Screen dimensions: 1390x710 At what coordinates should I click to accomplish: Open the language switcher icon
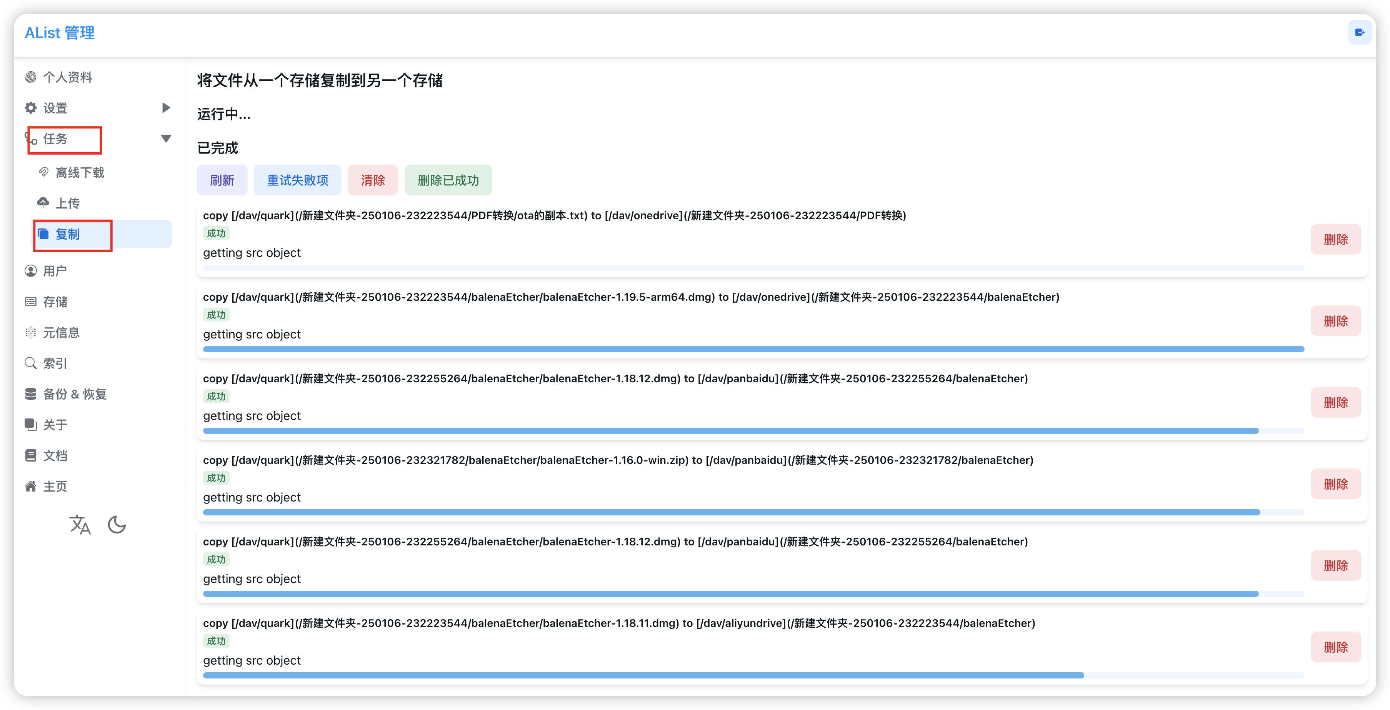[80, 524]
